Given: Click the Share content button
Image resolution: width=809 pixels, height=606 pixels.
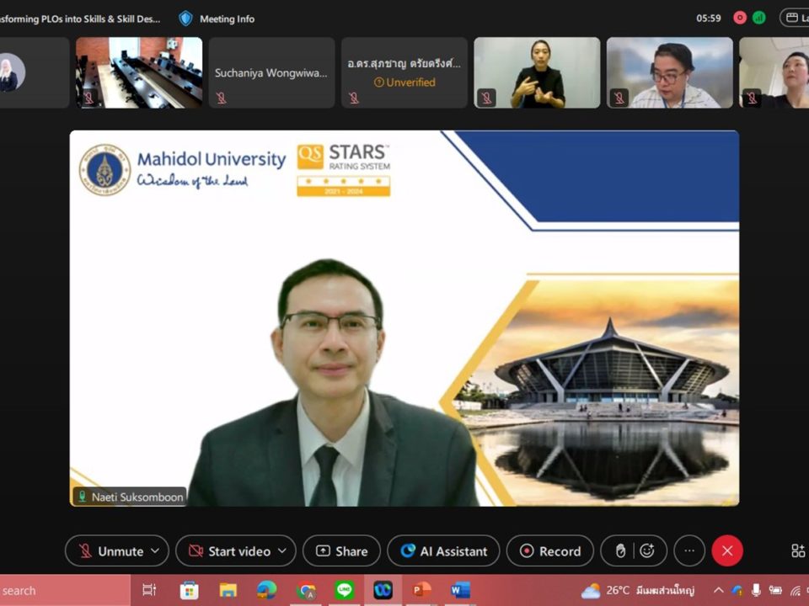Looking at the screenshot, I should point(341,551).
